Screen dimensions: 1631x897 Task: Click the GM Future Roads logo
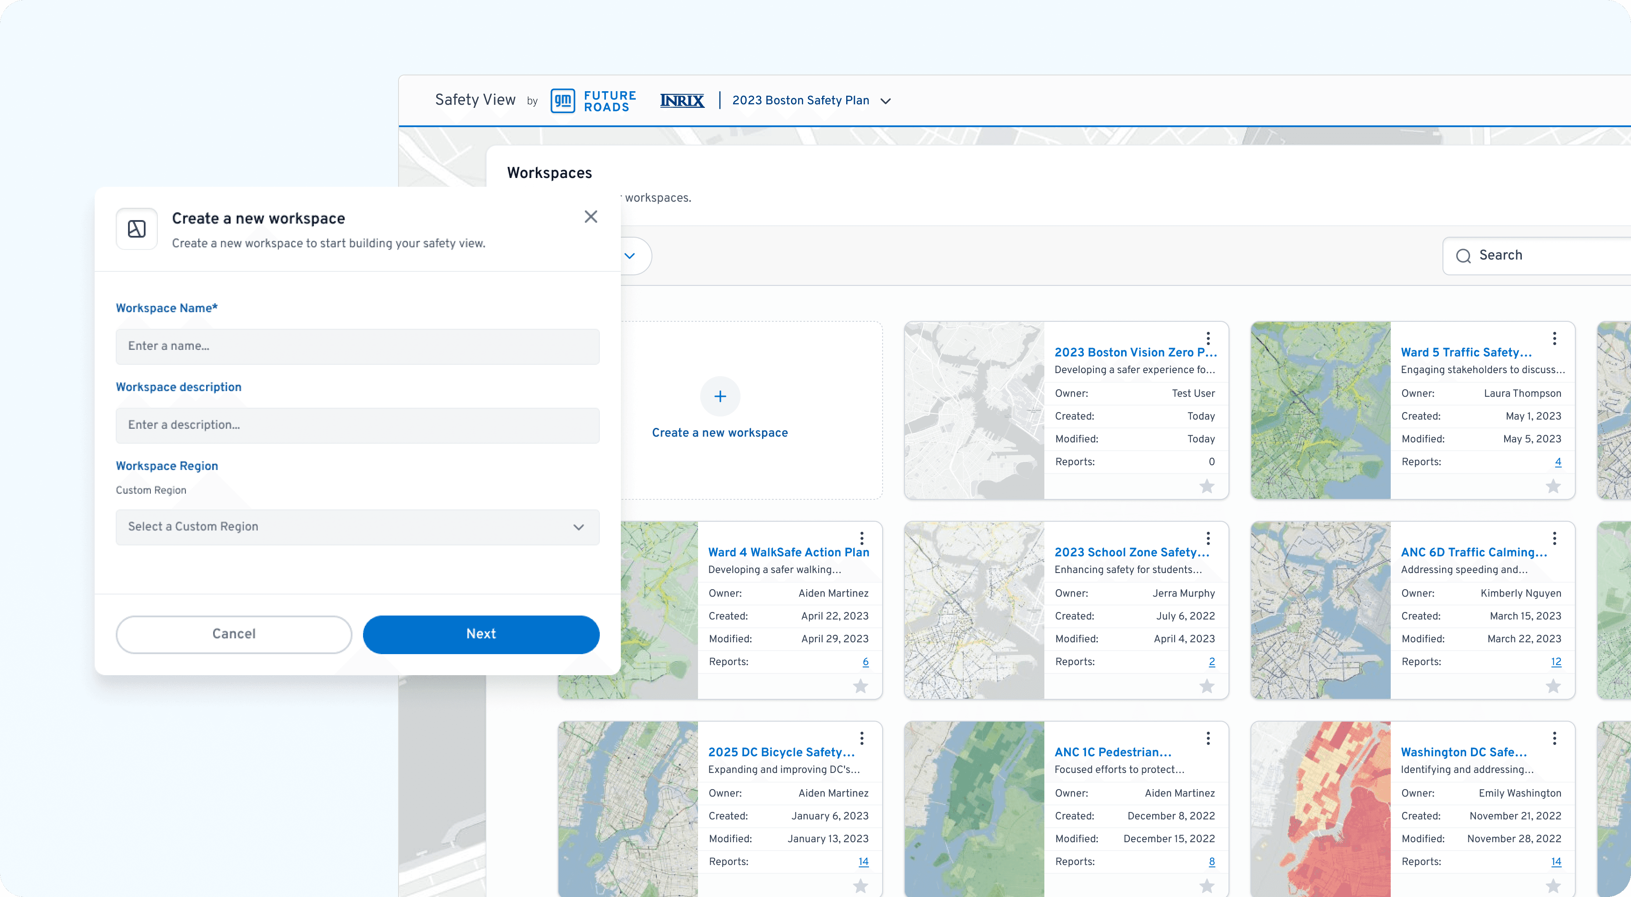[593, 101]
